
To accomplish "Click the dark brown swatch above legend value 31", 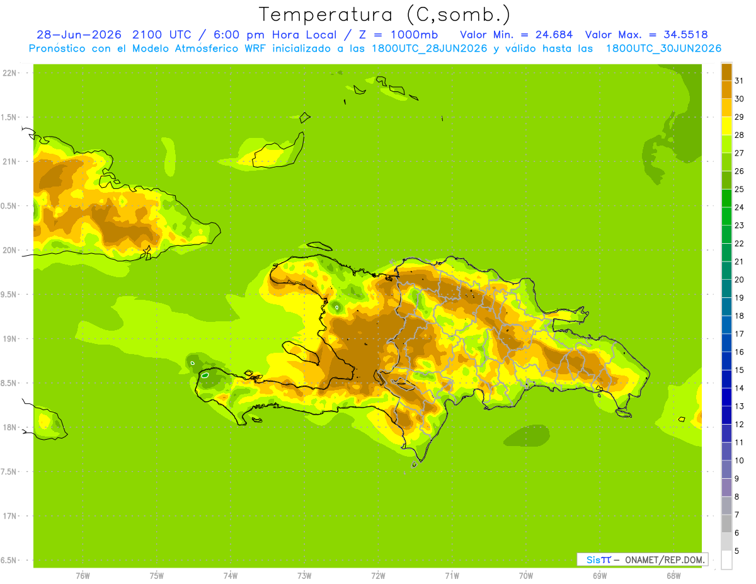I will [x=726, y=72].
